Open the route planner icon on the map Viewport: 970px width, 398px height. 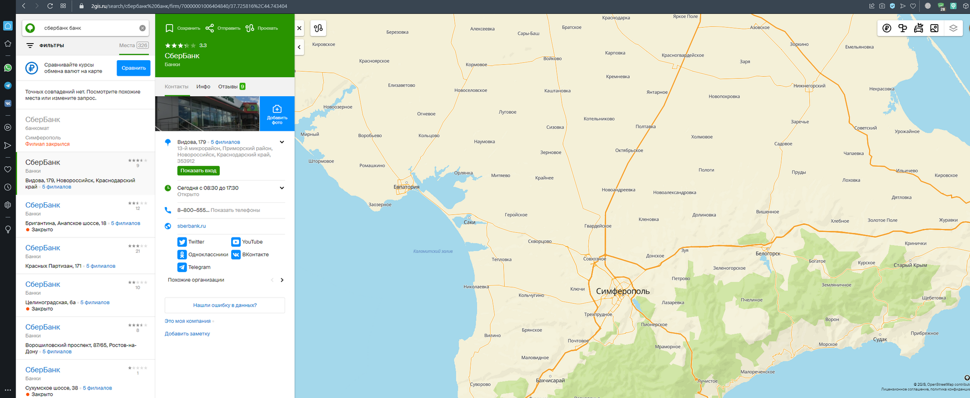pos(318,28)
